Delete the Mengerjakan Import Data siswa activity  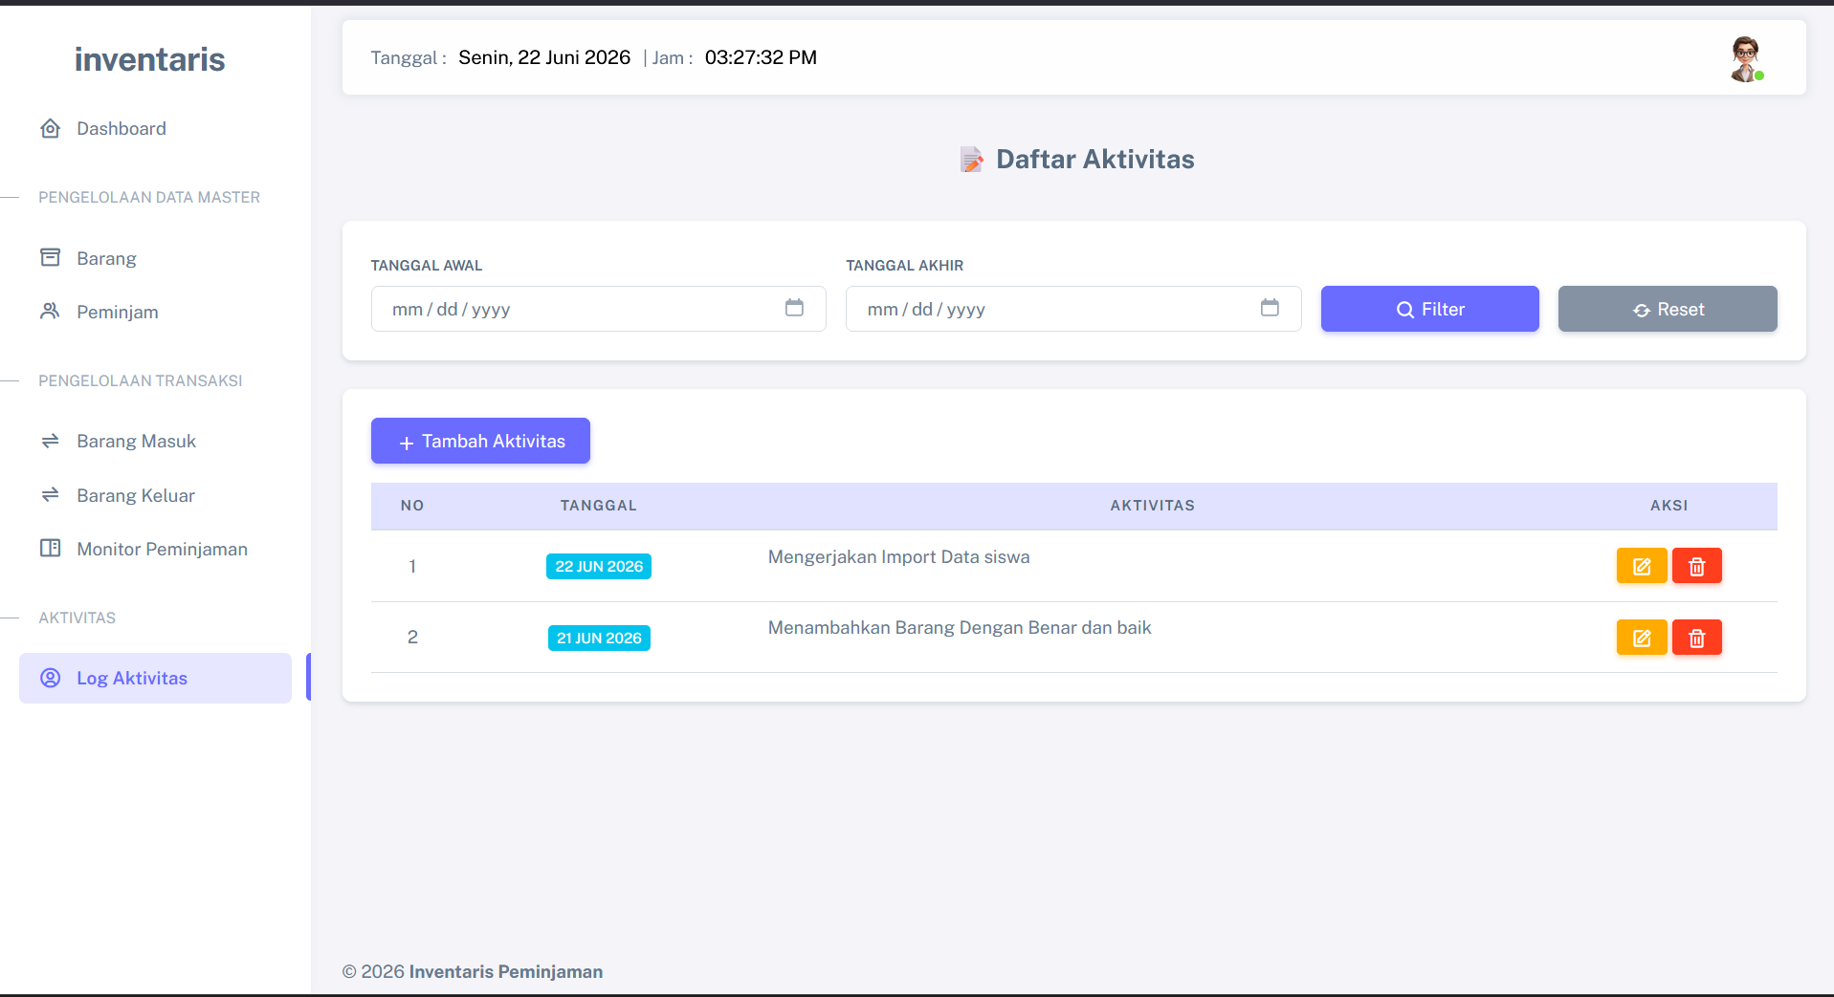click(1697, 566)
